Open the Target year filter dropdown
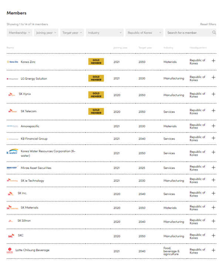The width and height of the screenshot is (222, 261). point(72,33)
